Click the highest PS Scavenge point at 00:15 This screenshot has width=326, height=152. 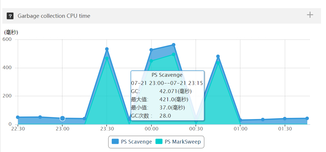pos(174,45)
